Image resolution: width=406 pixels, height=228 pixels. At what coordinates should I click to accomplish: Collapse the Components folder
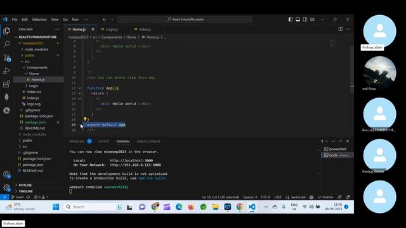coord(37,68)
